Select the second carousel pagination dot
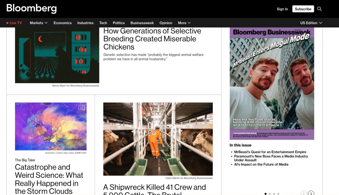 click(270, 194)
